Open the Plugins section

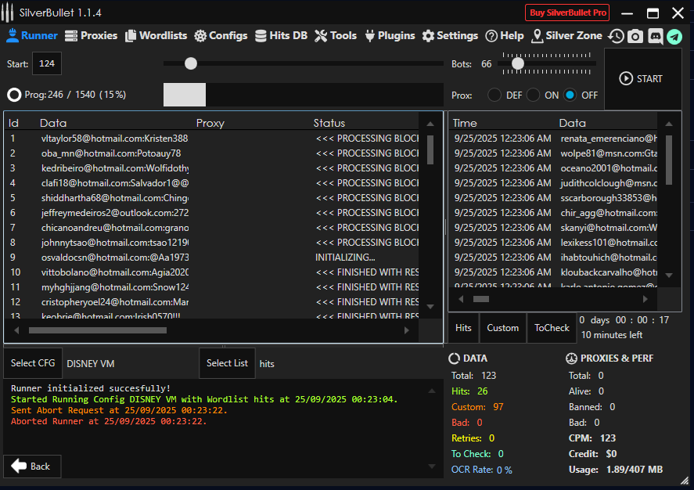tap(390, 36)
